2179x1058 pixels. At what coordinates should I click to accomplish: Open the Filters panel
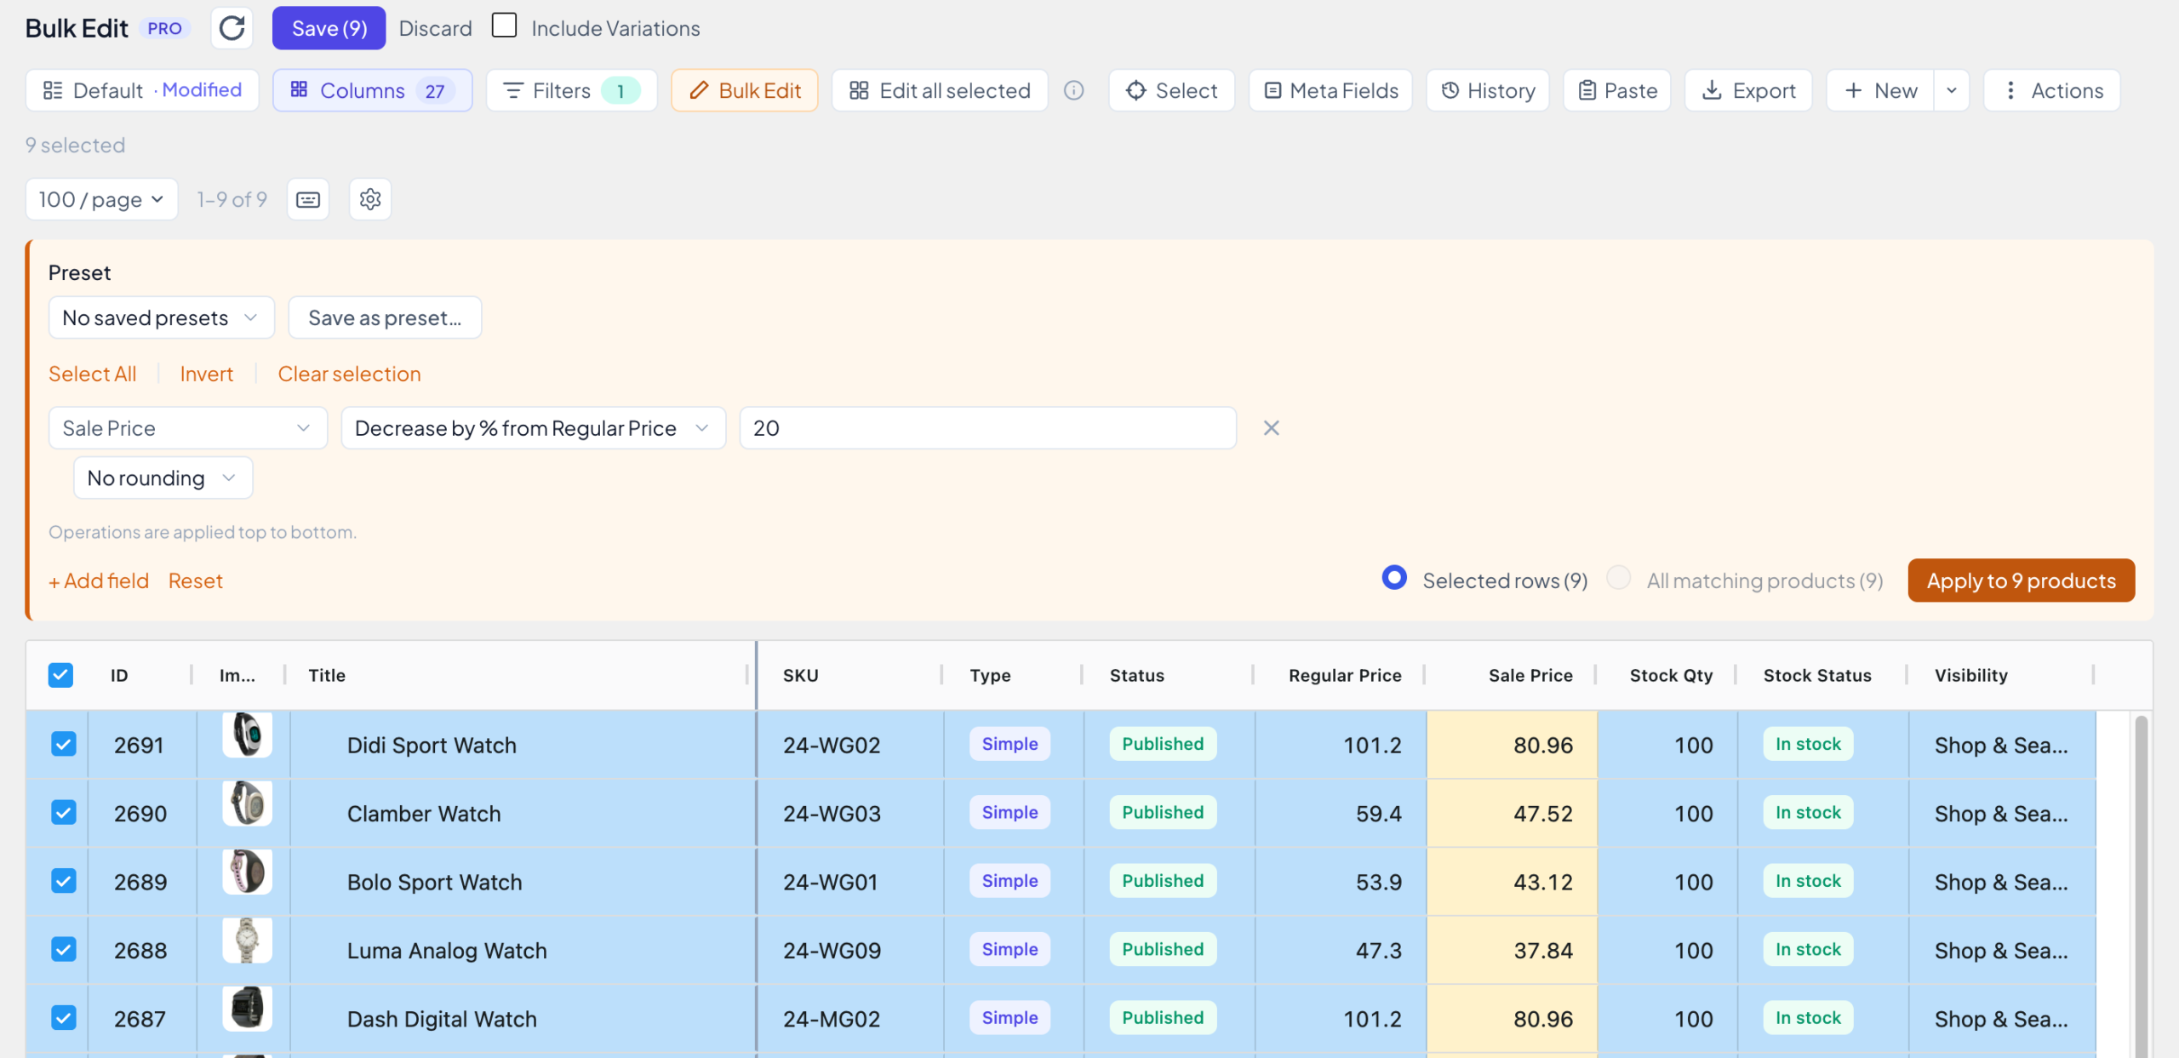(571, 90)
